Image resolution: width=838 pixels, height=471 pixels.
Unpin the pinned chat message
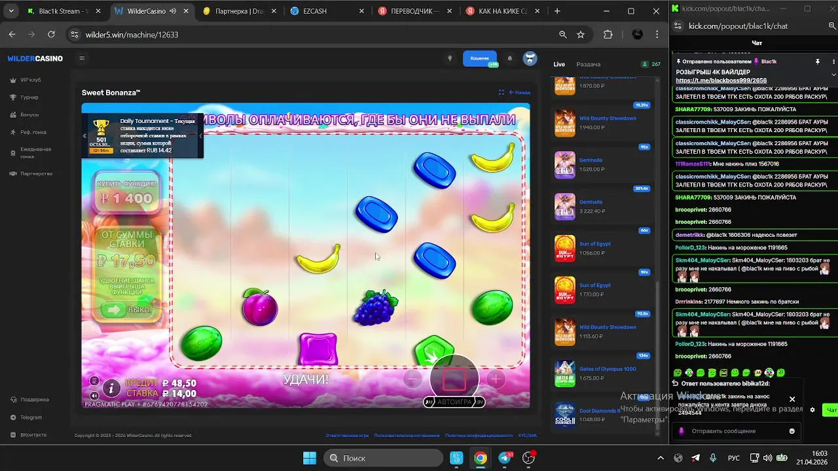(x=817, y=61)
